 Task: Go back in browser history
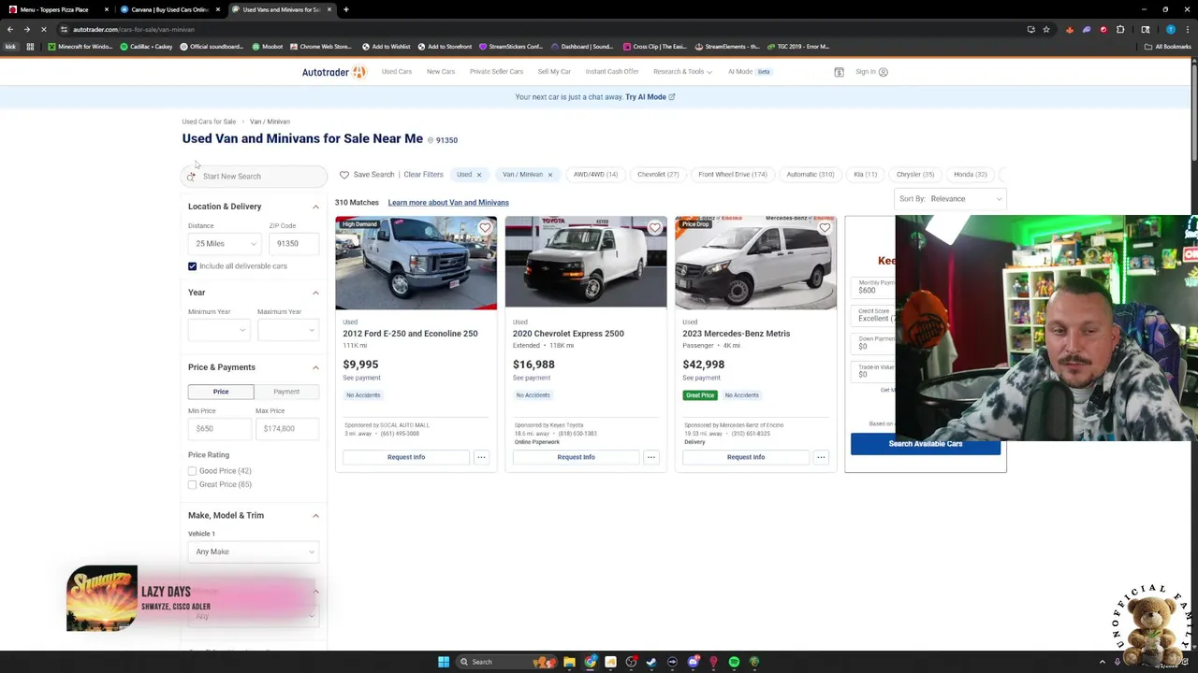10,29
